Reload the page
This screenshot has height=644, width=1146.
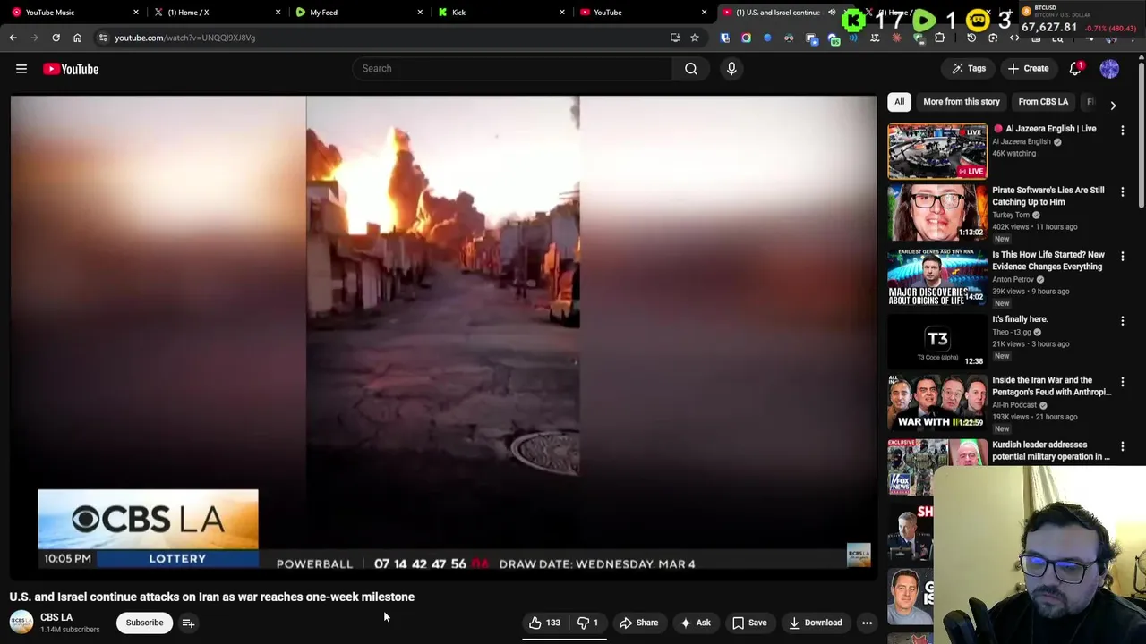click(56, 38)
